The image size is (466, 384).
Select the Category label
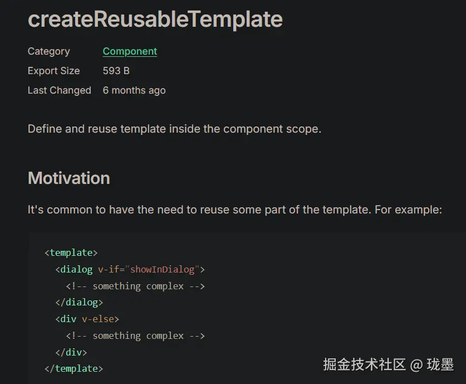click(x=48, y=51)
